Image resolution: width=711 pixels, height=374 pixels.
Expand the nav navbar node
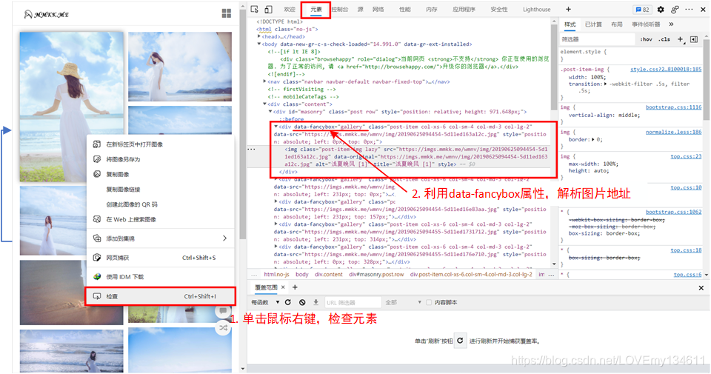[265, 81]
